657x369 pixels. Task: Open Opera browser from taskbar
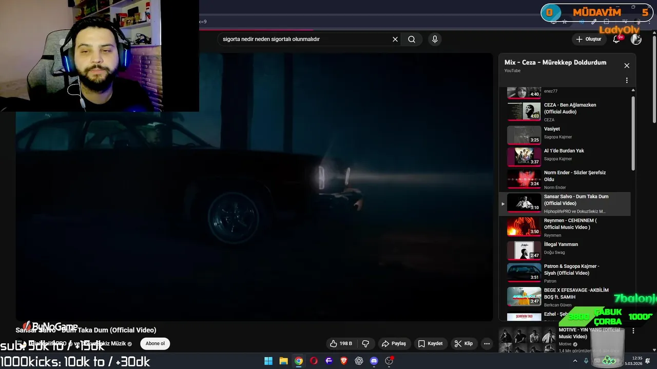point(314,361)
